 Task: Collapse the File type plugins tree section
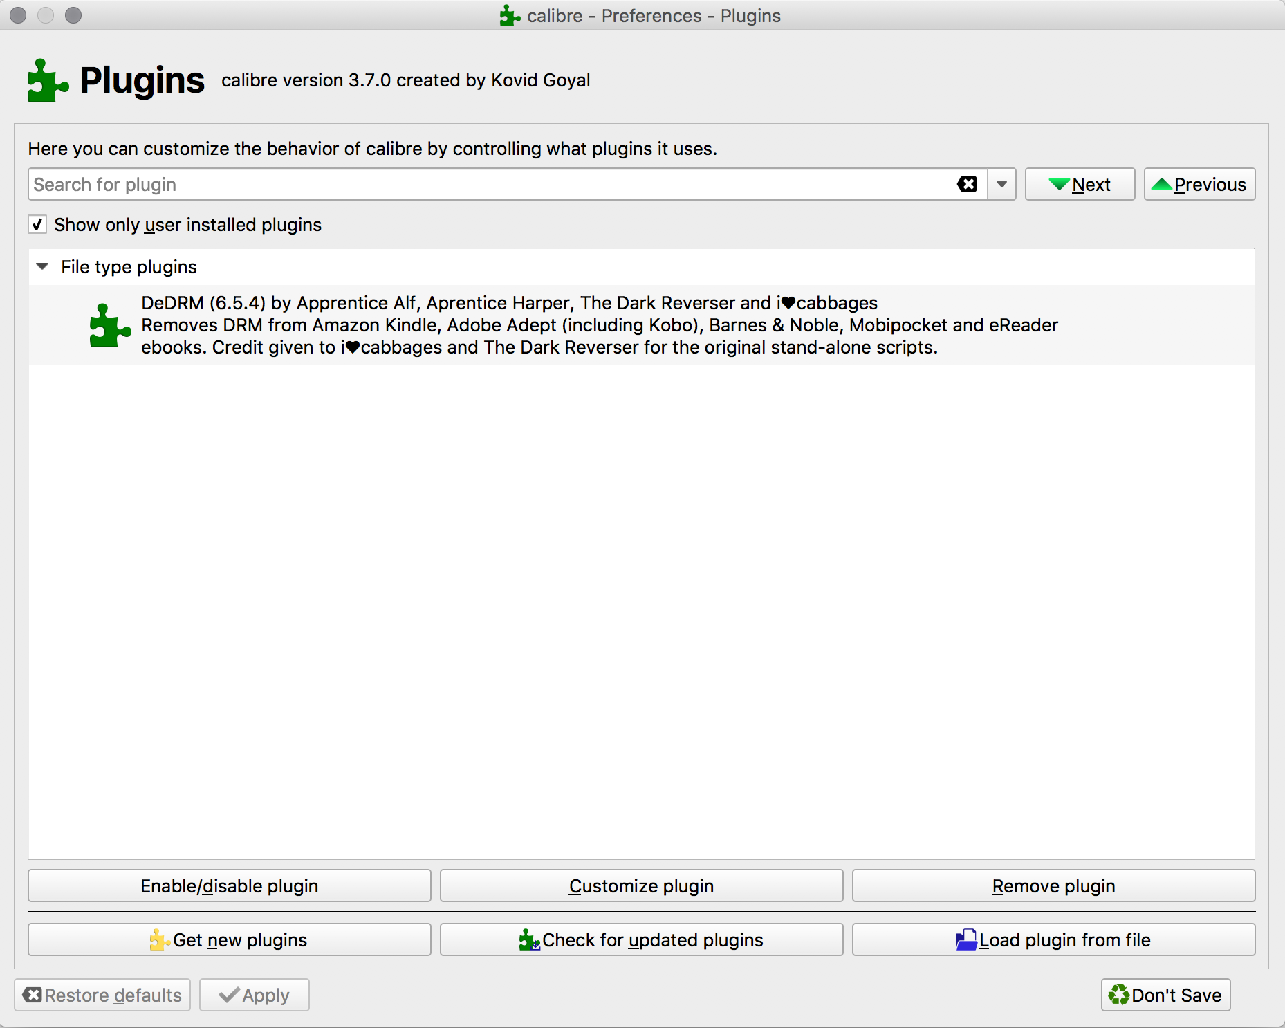coord(42,267)
